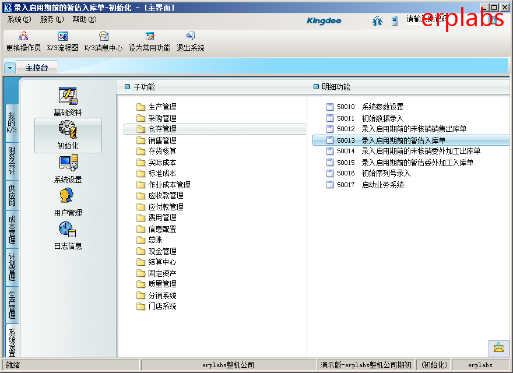The height and width of the screenshot is (373, 513).
Task: Click the 采购管理 folder icon
Action: (140, 118)
